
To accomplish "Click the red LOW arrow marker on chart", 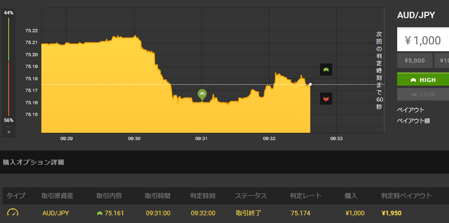I will [326, 98].
